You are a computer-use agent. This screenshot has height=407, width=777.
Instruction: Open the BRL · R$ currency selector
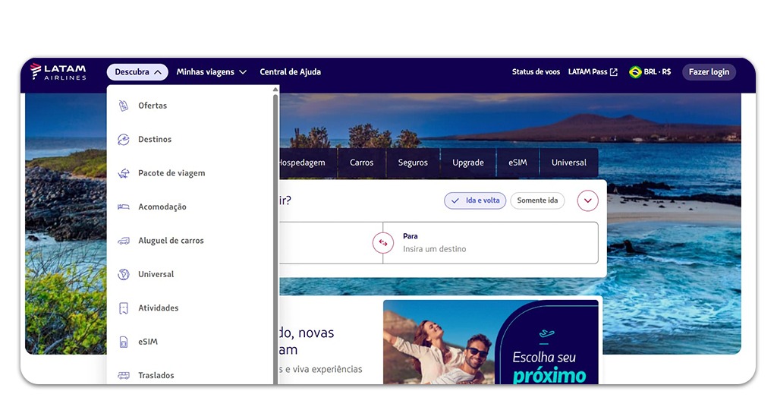[650, 72]
